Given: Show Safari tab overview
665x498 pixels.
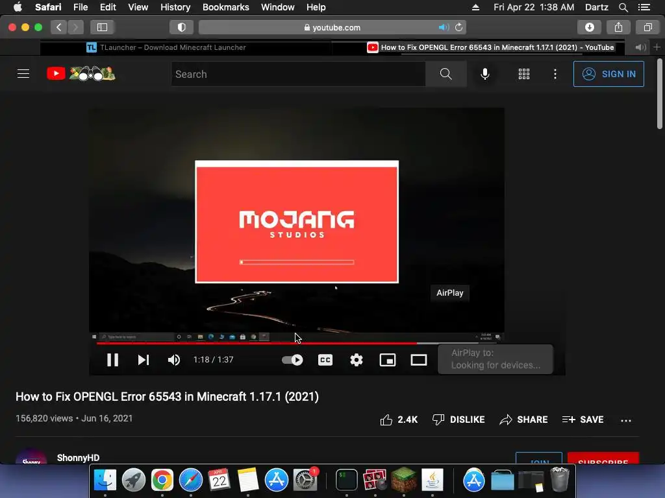Looking at the screenshot, I should (647, 27).
